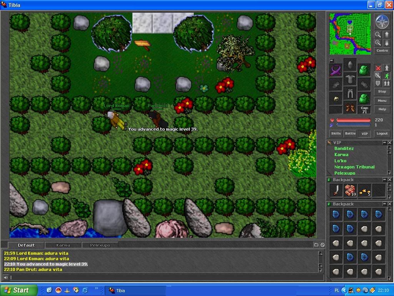Toggle stand while fighting mode

tap(386, 68)
